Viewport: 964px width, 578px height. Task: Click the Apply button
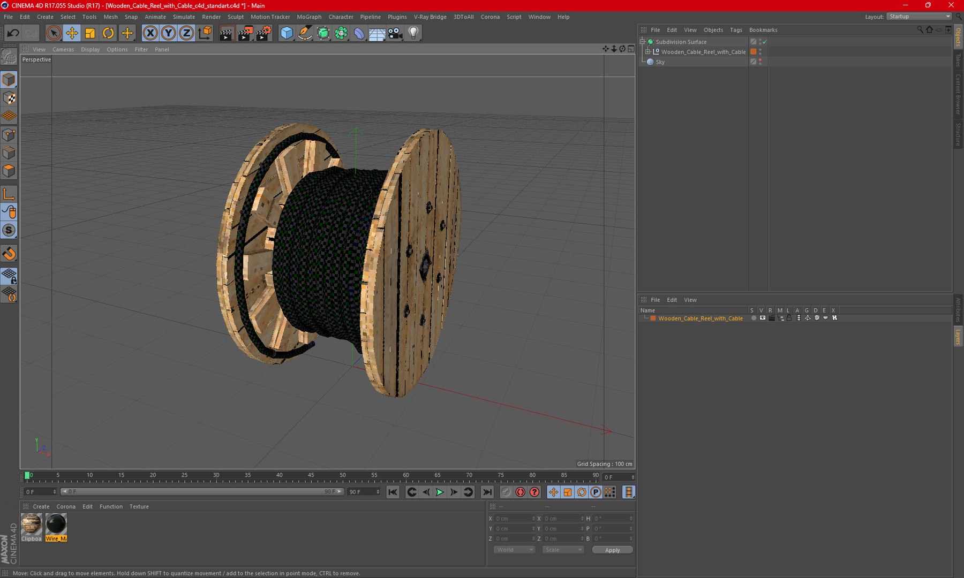click(x=612, y=550)
